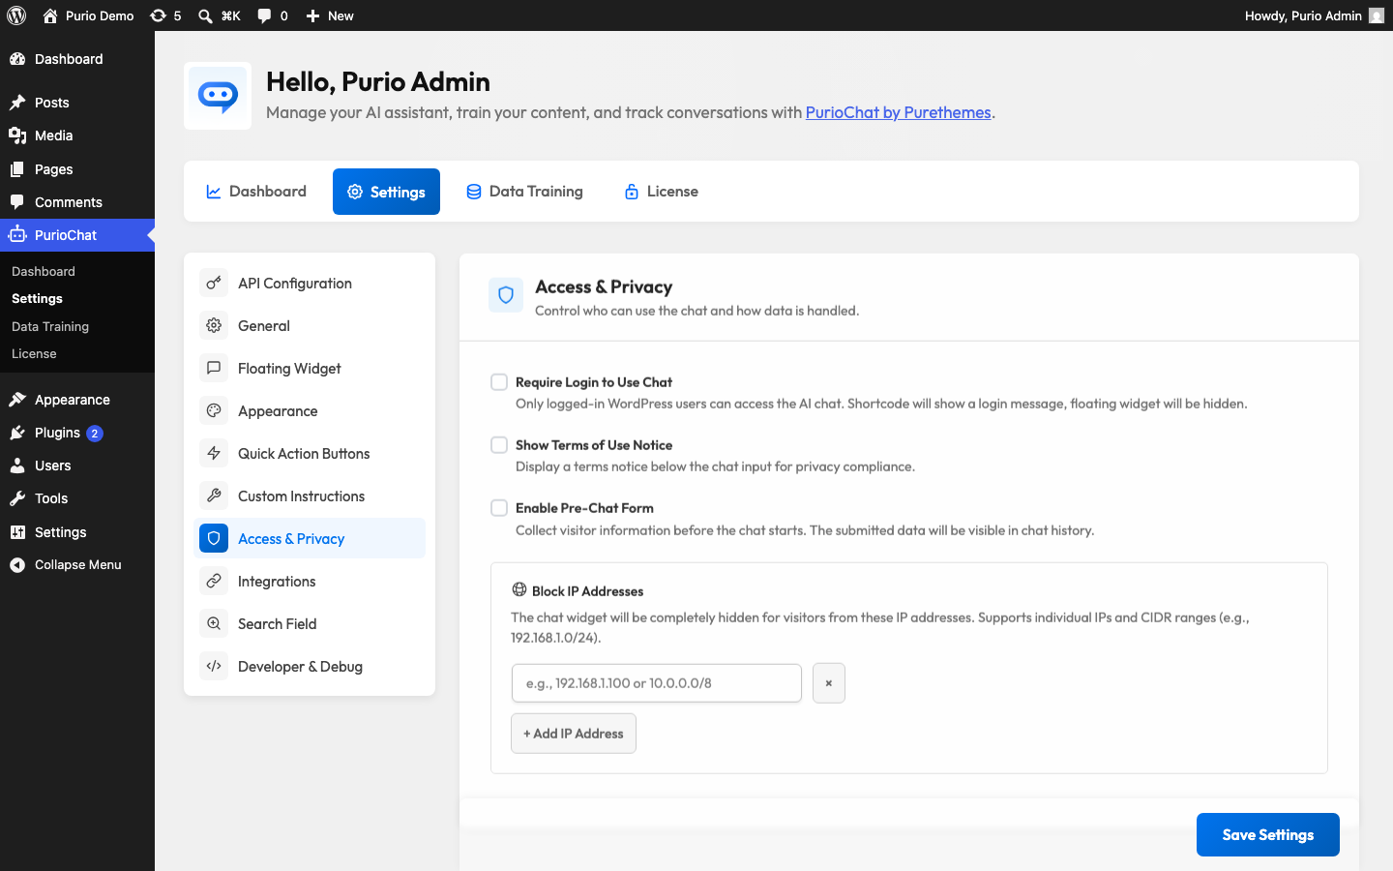Click the comments bubble icon in admin bar
Screen dimensions: 1393x871
[264, 15]
